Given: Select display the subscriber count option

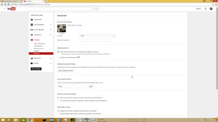Looking at the screenshot, I should pos(58,111).
